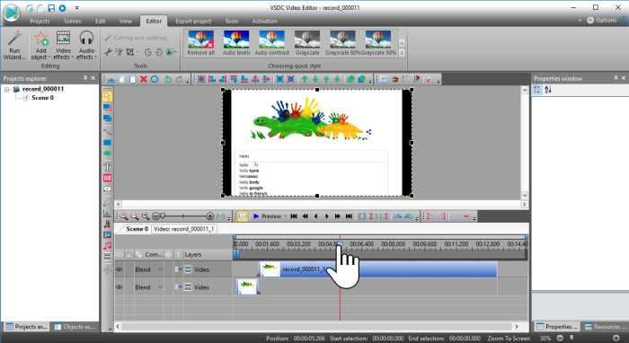
Task: Toggle visibility eye of the top Video layer
Action: pos(120,269)
